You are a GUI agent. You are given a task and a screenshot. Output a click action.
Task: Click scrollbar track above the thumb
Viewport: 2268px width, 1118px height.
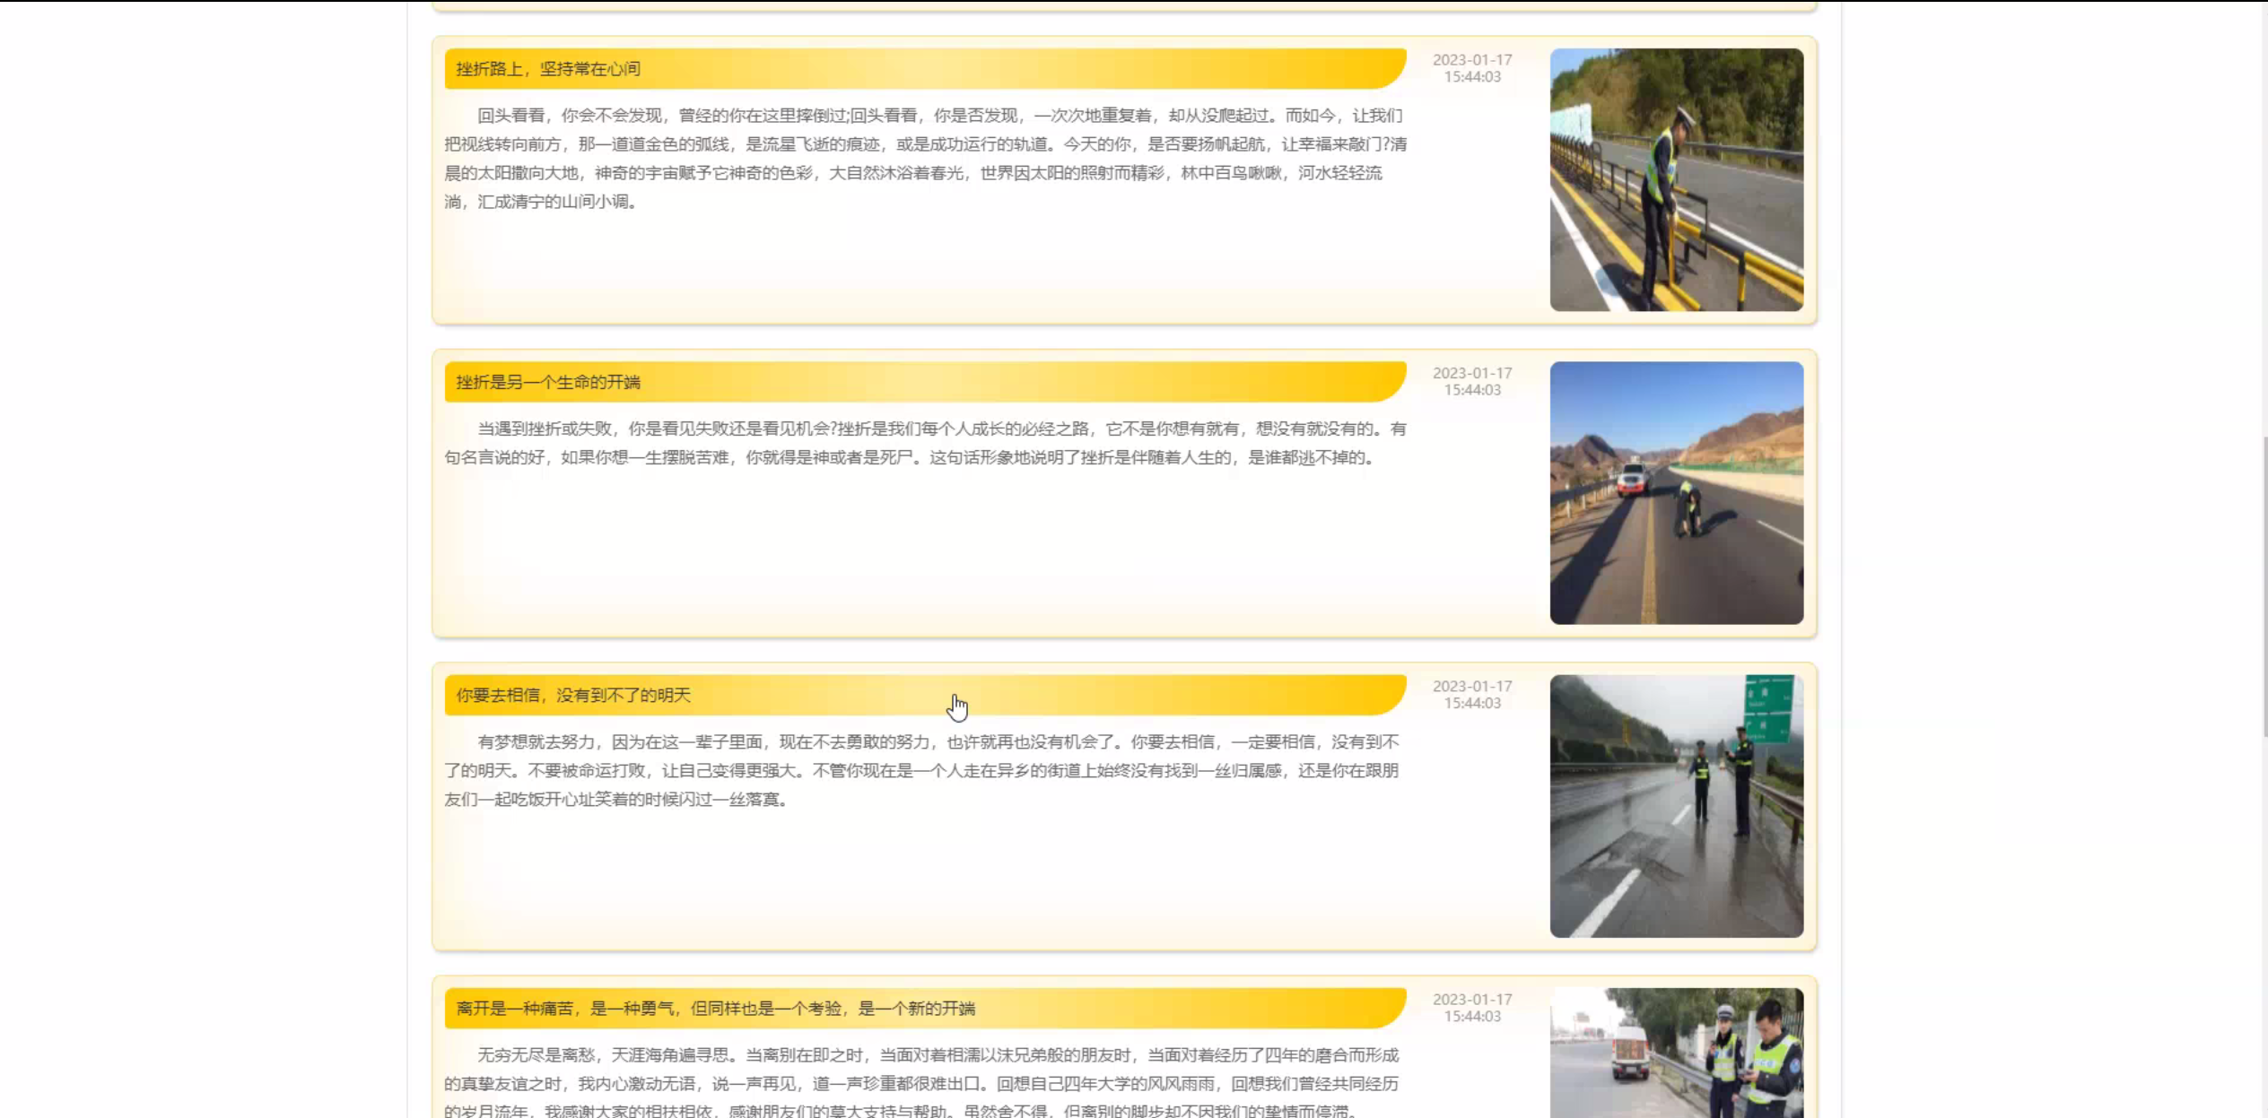pos(2264,224)
